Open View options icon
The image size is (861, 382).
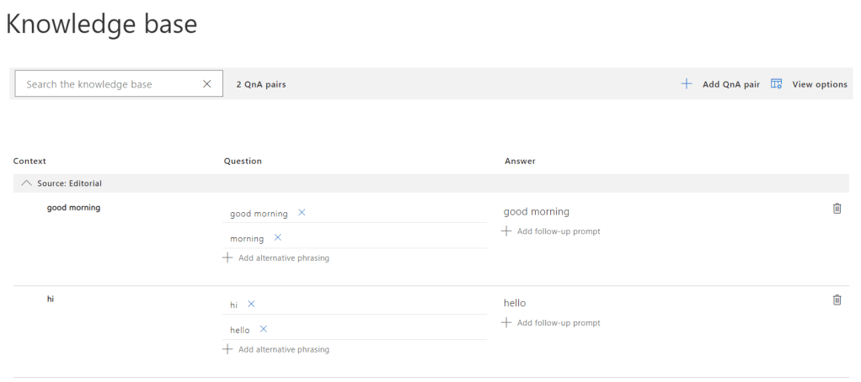coord(777,84)
